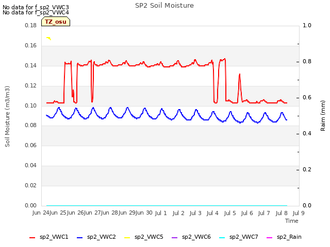
Task: Click the Soil Moisture (m3/m3) axis label
Action: pyautogui.click(x=7, y=116)
